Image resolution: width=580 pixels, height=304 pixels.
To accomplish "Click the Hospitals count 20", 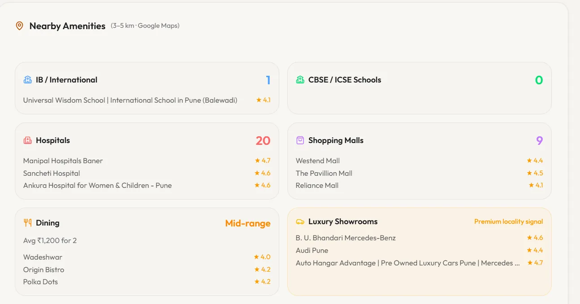I will [x=263, y=141].
